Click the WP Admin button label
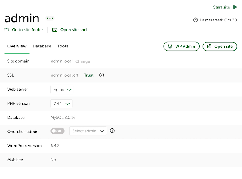The image size is (242, 179). tap(185, 46)
